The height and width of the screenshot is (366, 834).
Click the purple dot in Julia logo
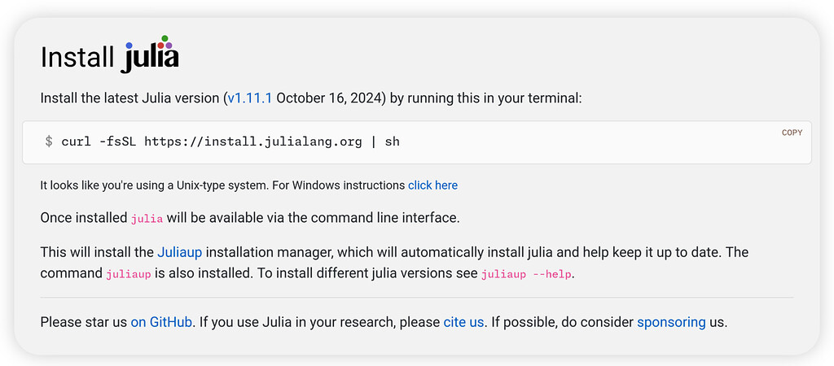tap(169, 46)
